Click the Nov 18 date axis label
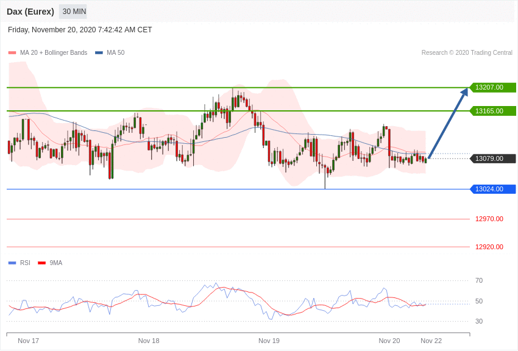Viewport: 518px width, 351px height. point(149,341)
